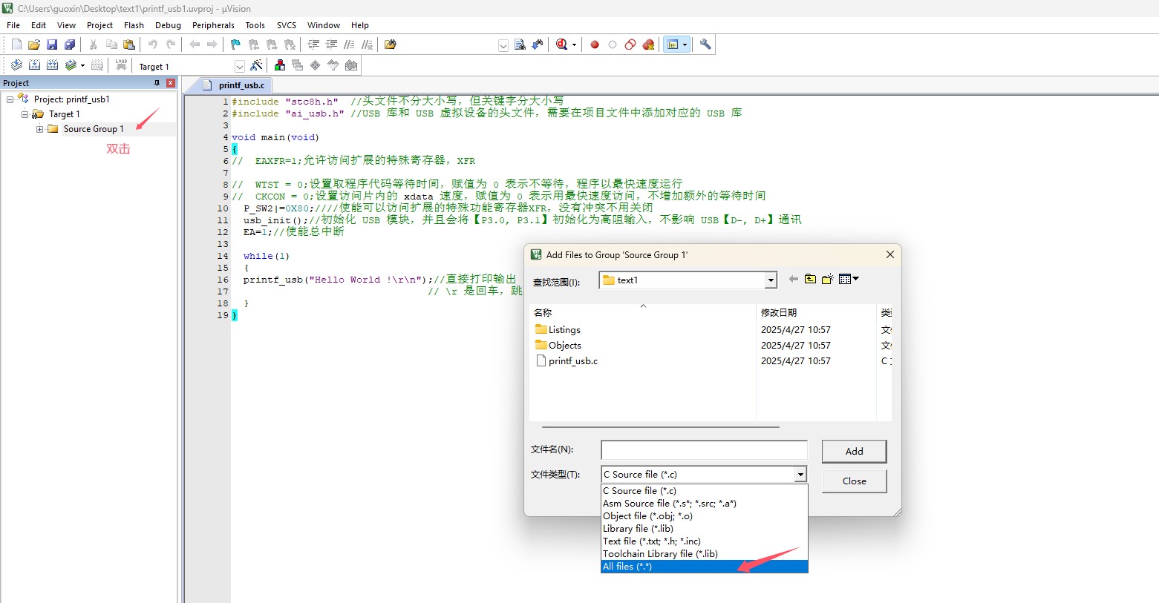This screenshot has width=1159, height=603.
Task: Click the Batch Build icon
Action: [71, 65]
